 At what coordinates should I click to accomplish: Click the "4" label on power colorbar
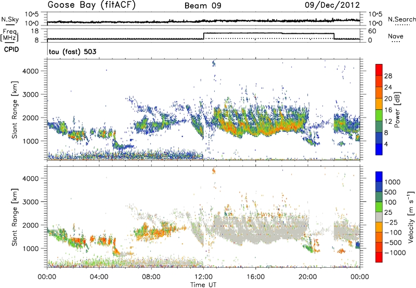click(x=386, y=144)
